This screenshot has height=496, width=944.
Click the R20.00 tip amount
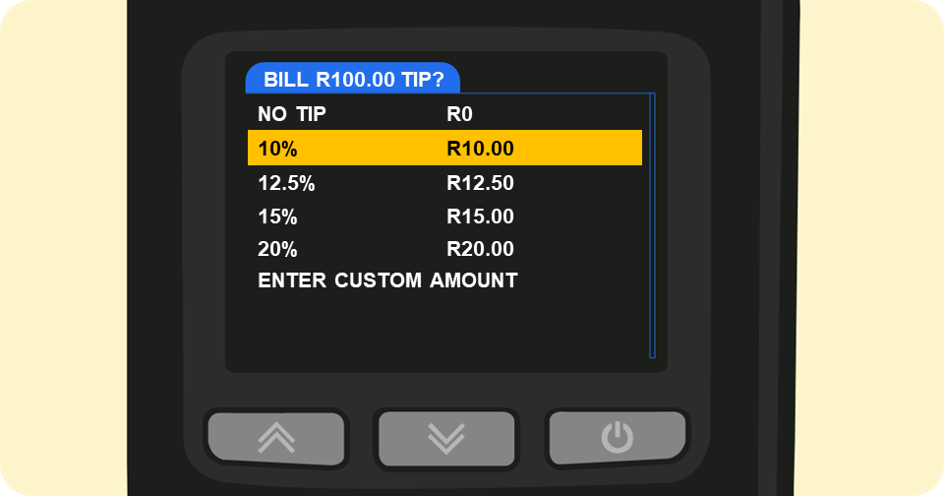click(480, 249)
